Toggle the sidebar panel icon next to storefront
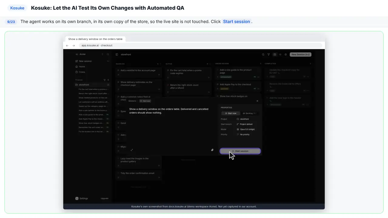The height and width of the screenshot is (218, 388). coord(117,54)
